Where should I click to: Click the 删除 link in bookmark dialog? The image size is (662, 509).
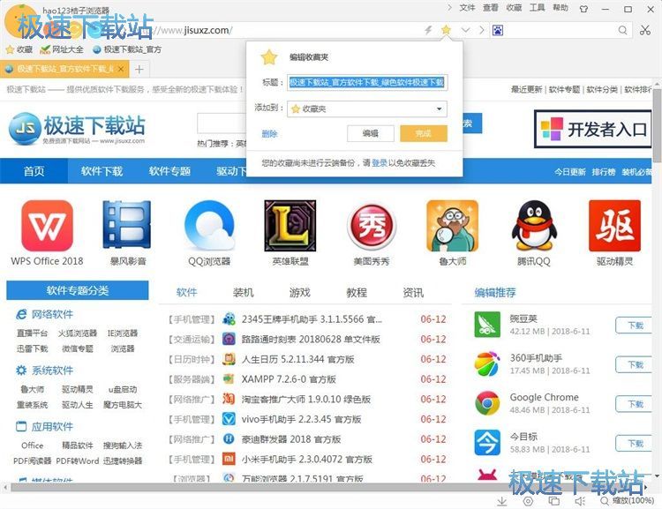click(x=270, y=134)
